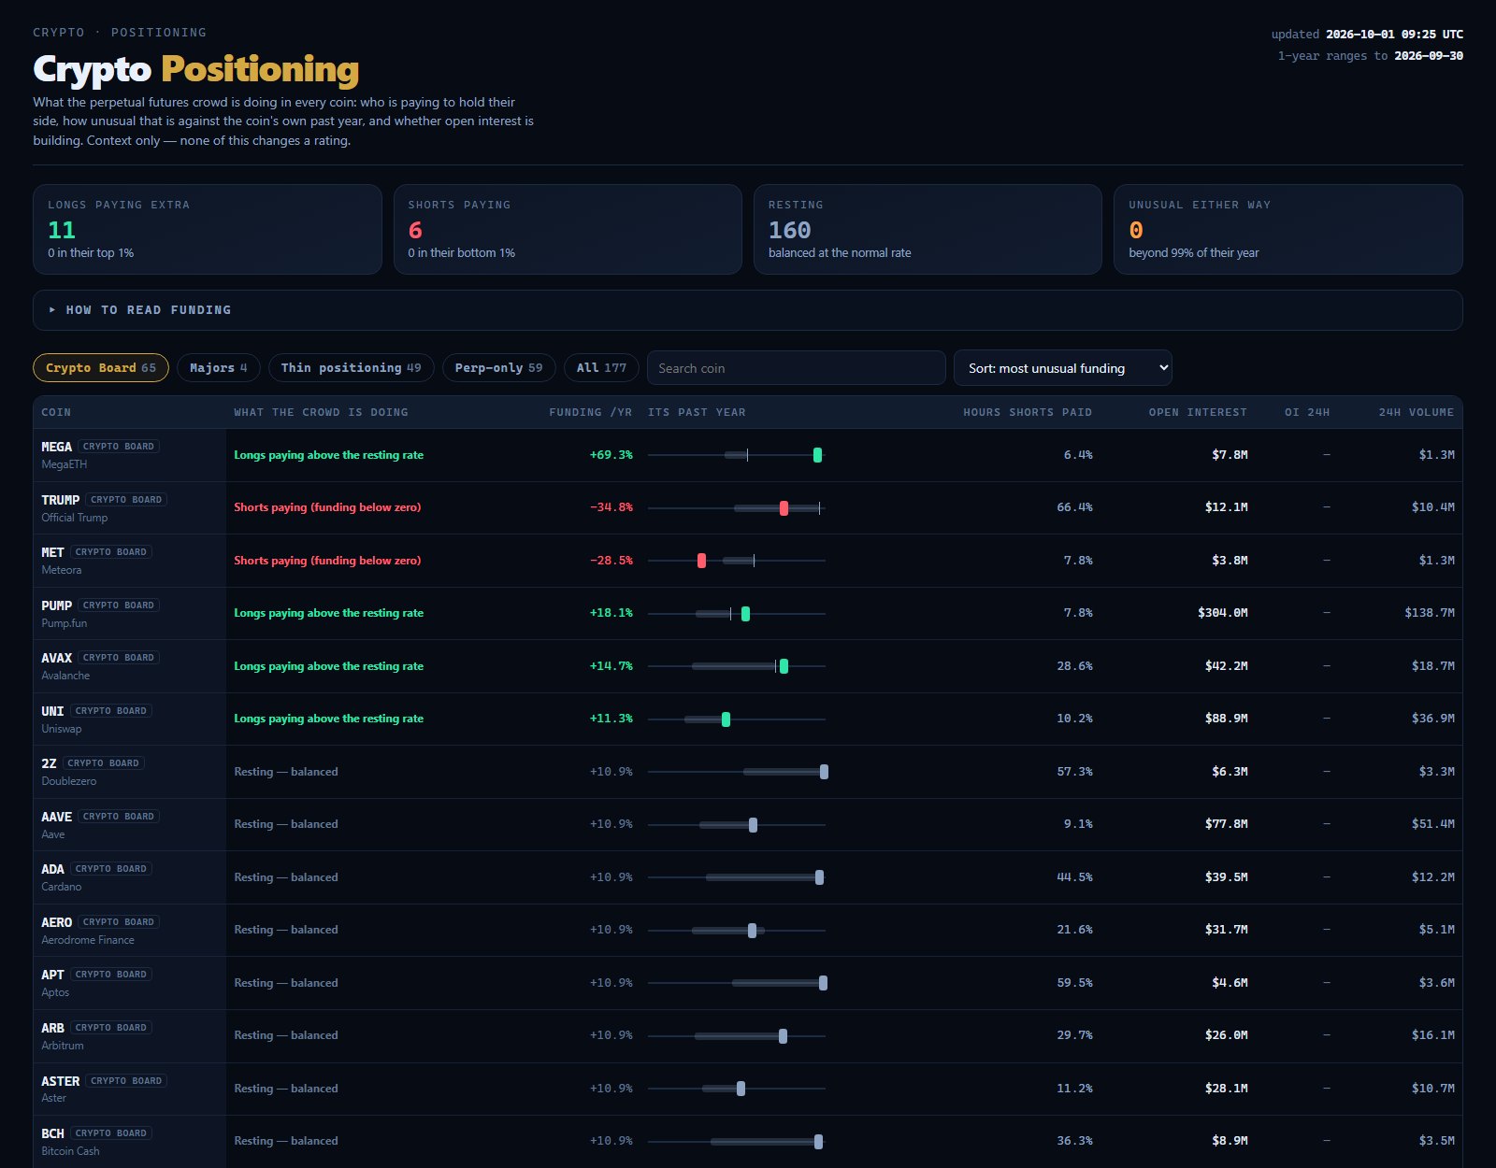Click the 66.4% hours shorts paid value
The height and width of the screenshot is (1168, 1496).
(1074, 507)
